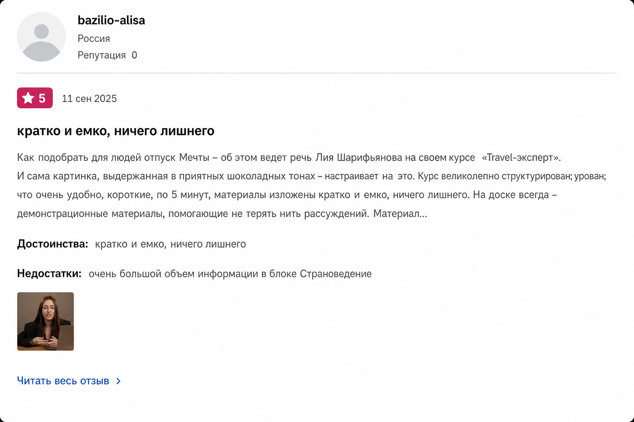Select the review line starting И сама картинка

(x=312, y=176)
